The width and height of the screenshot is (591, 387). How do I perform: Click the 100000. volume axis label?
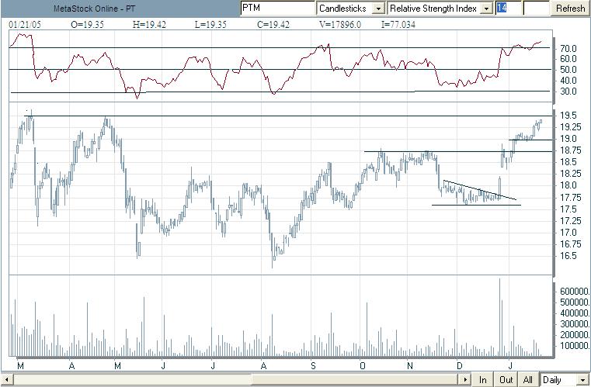pyautogui.click(x=575, y=346)
